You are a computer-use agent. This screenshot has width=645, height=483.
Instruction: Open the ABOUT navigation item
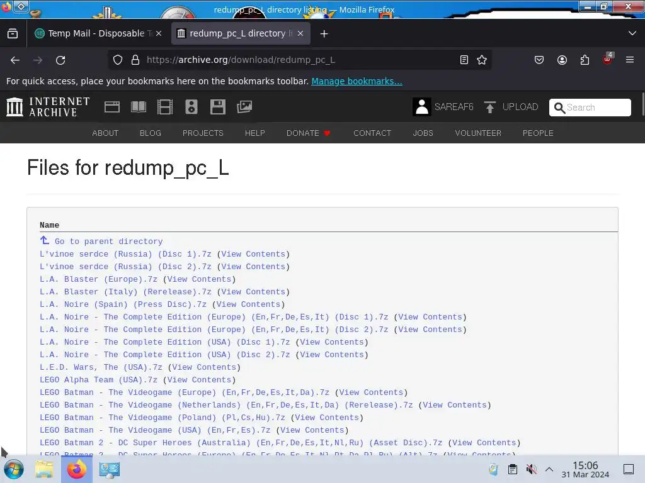pos(105,133)
